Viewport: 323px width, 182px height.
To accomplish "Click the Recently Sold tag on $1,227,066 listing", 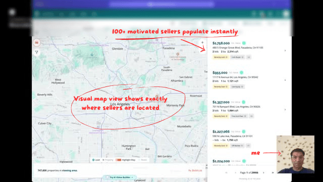I will (x=221, y=146).
